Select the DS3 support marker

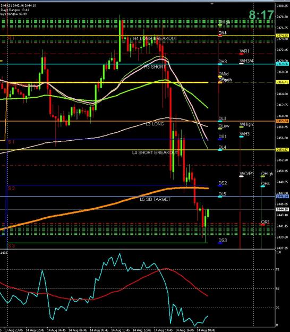coord(223,240)
